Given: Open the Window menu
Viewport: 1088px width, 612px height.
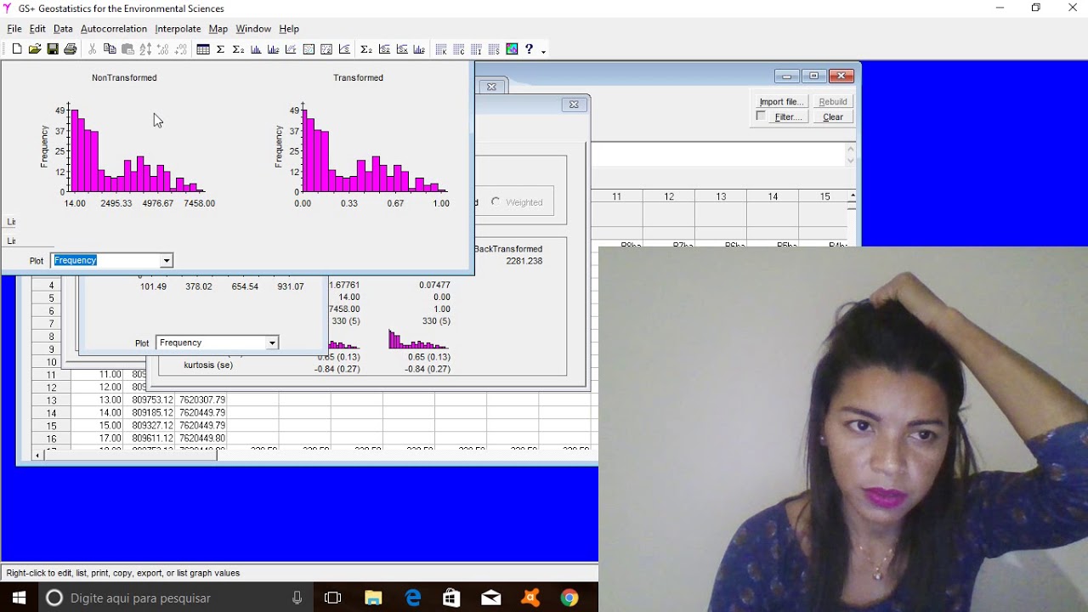Looking at the screenshot, I should pyautogui.click(x=253, y=29).
